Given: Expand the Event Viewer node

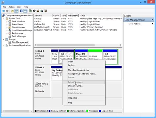Looking at the screenshot, I should pos(7,25).
